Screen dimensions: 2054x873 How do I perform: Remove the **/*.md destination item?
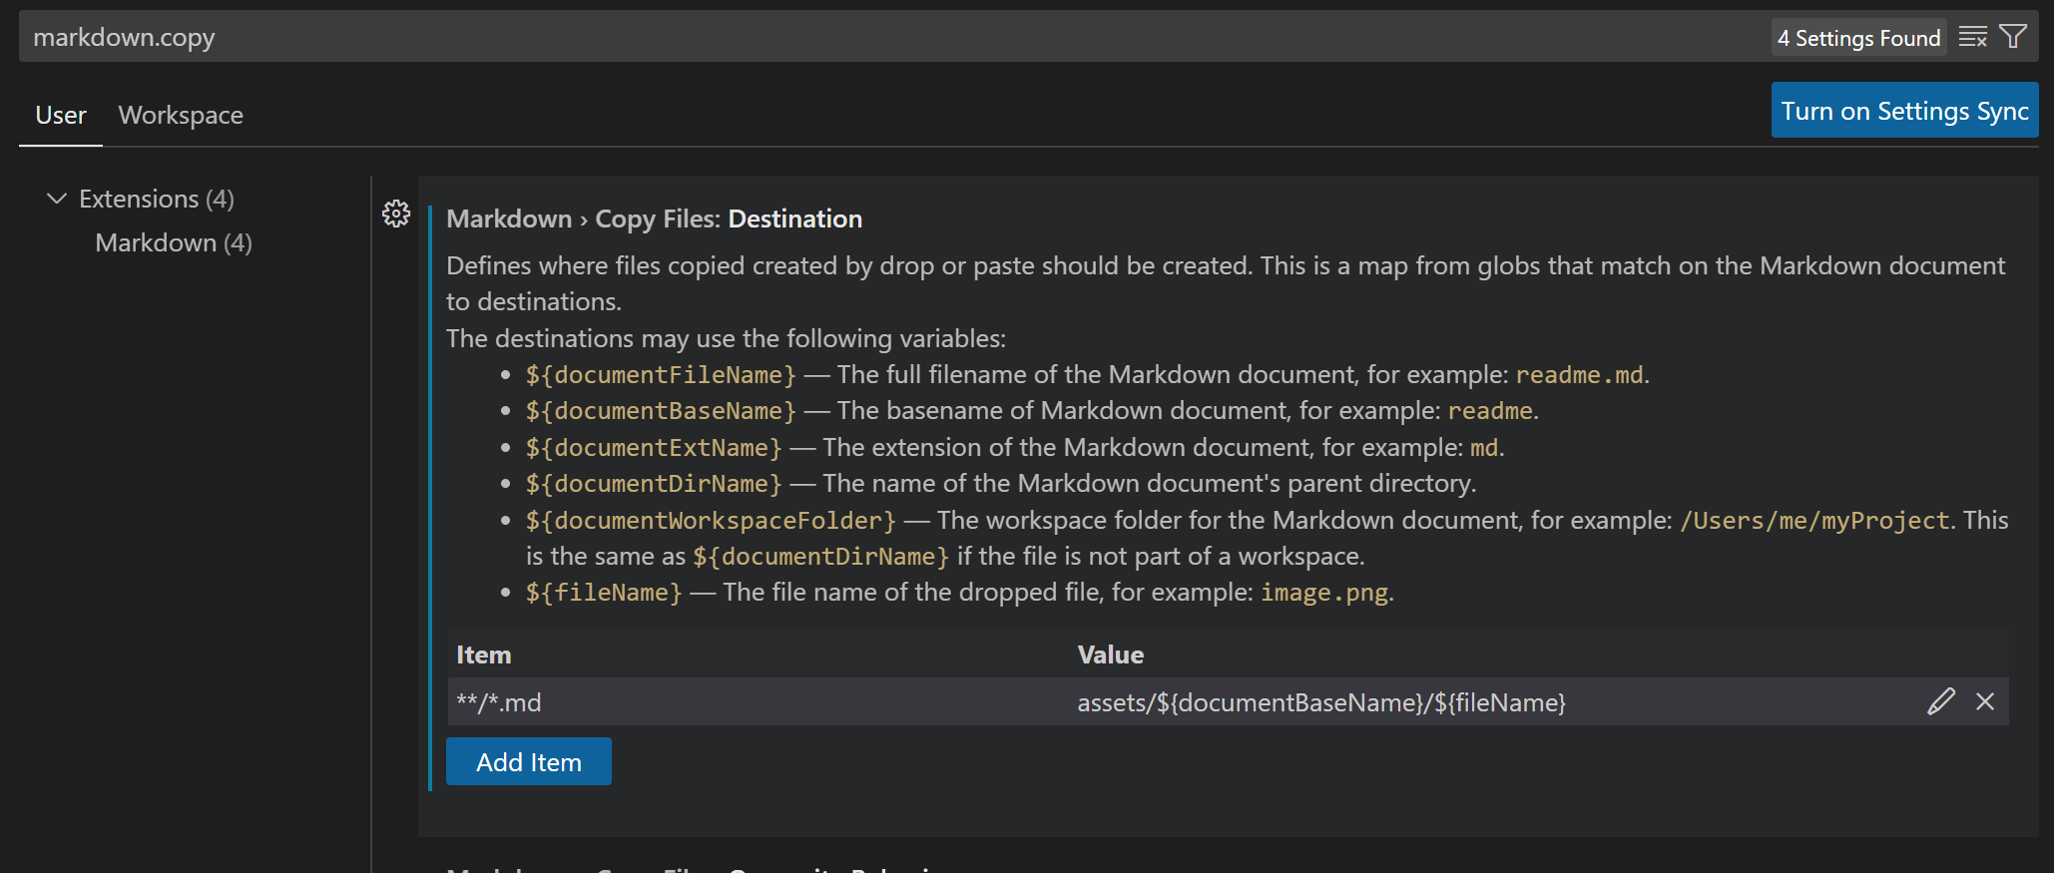tap(1985, 701)
